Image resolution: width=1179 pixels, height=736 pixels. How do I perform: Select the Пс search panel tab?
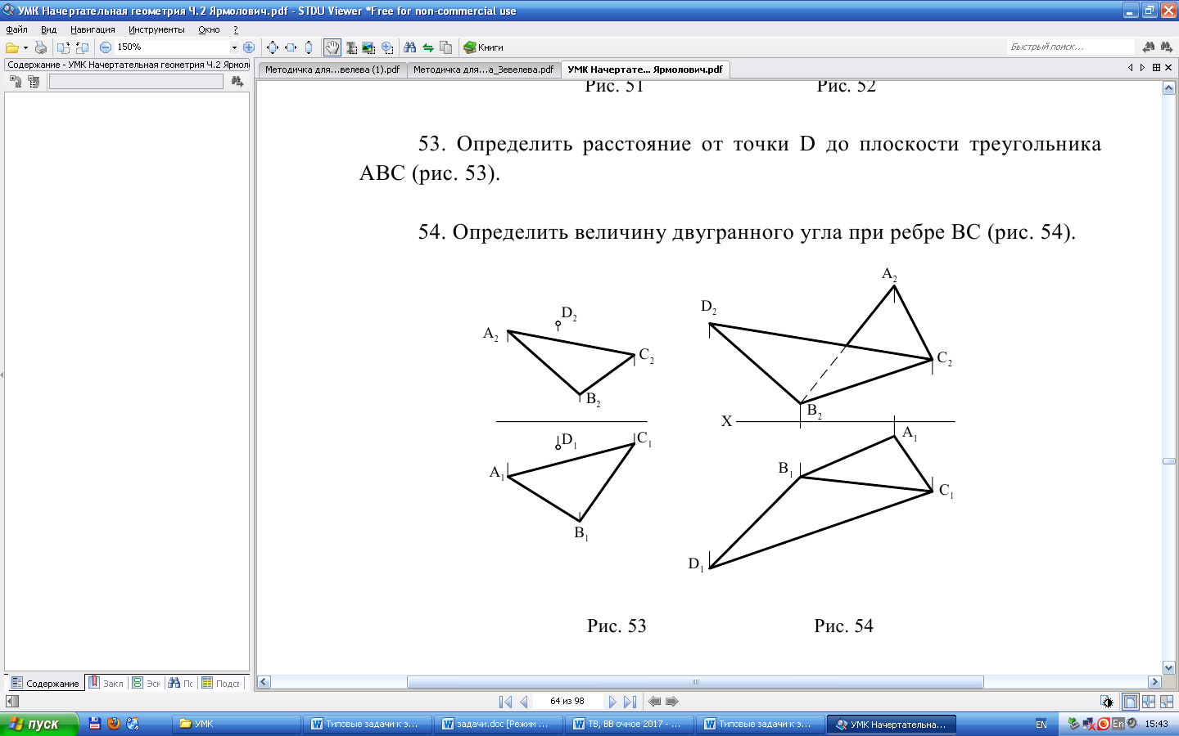[181, 683]
